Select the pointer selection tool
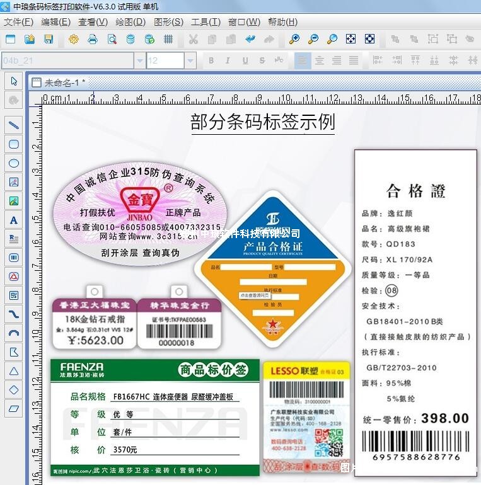Viewport: 481px width, 485px height. (x=14, y=81)
